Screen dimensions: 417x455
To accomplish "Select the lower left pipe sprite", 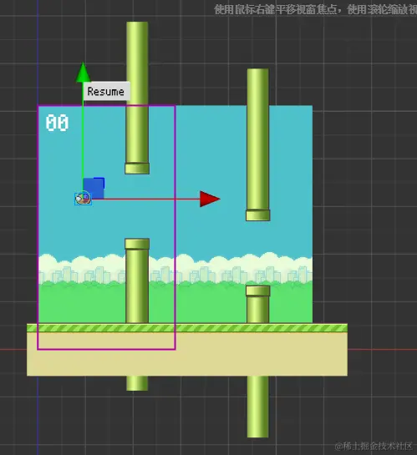I will pos(137,314).
